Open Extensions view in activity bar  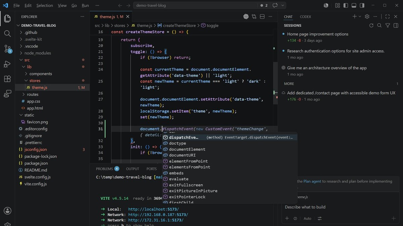pyautogui.click(x=7, y=79)
